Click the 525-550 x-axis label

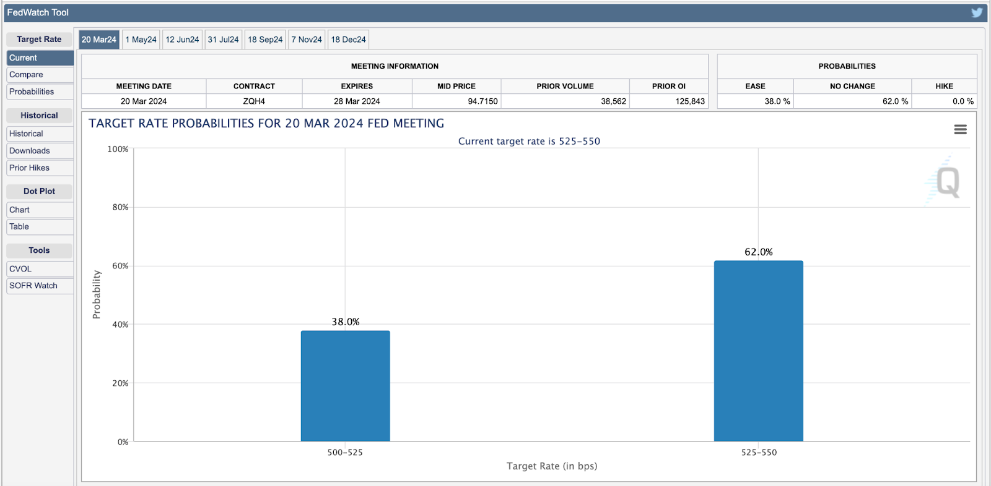point(759,453)
